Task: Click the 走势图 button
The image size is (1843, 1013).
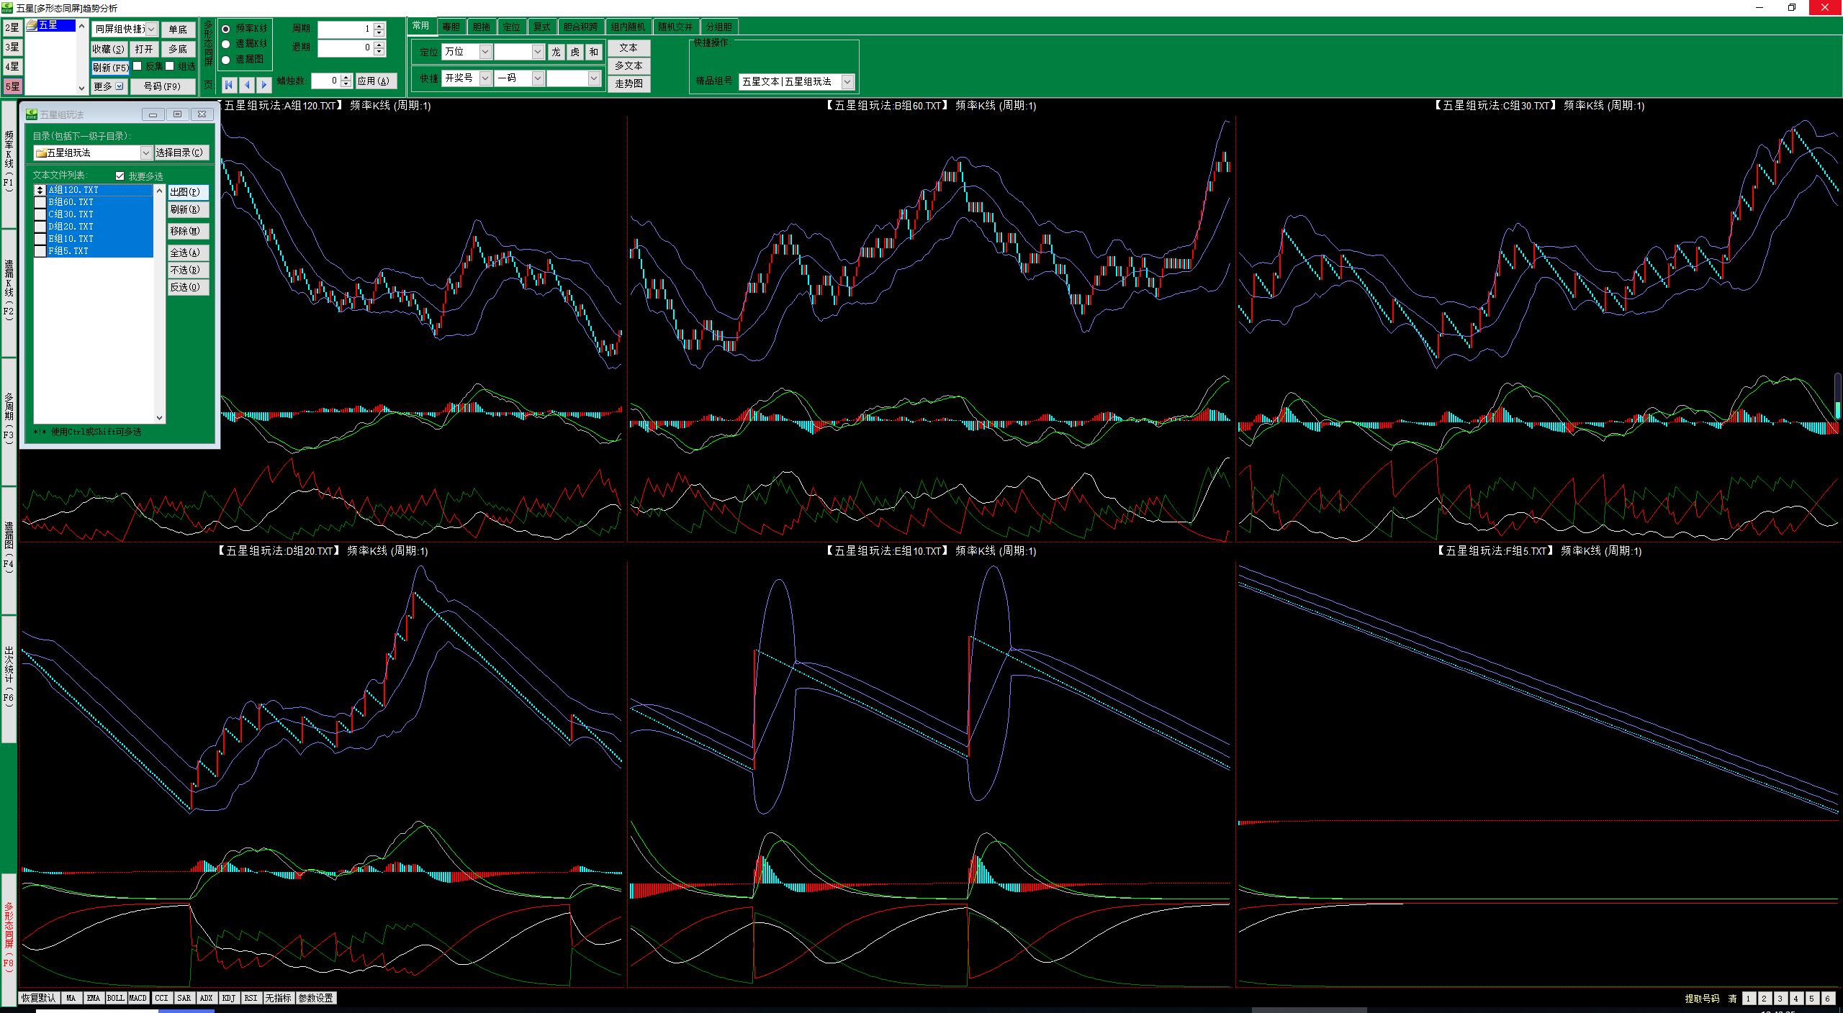Action: click(629, 83)
